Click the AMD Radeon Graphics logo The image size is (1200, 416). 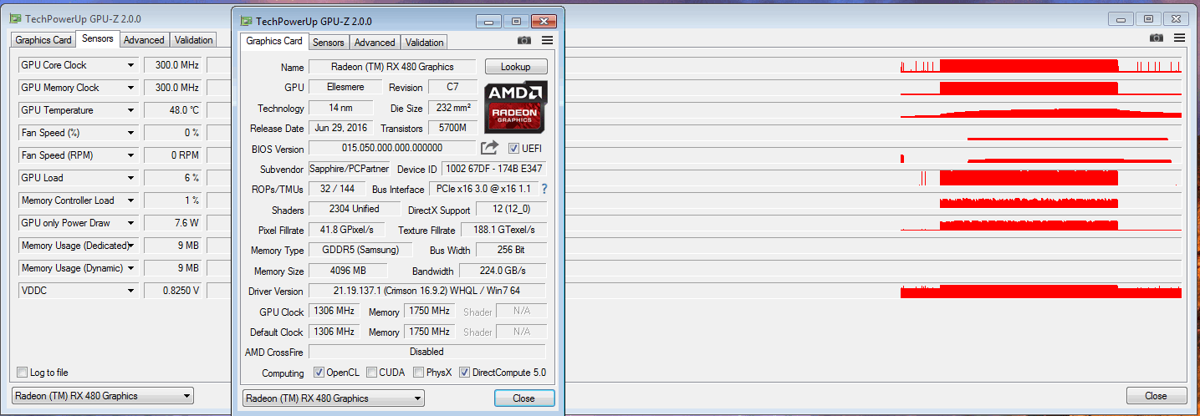click(515, 107)
